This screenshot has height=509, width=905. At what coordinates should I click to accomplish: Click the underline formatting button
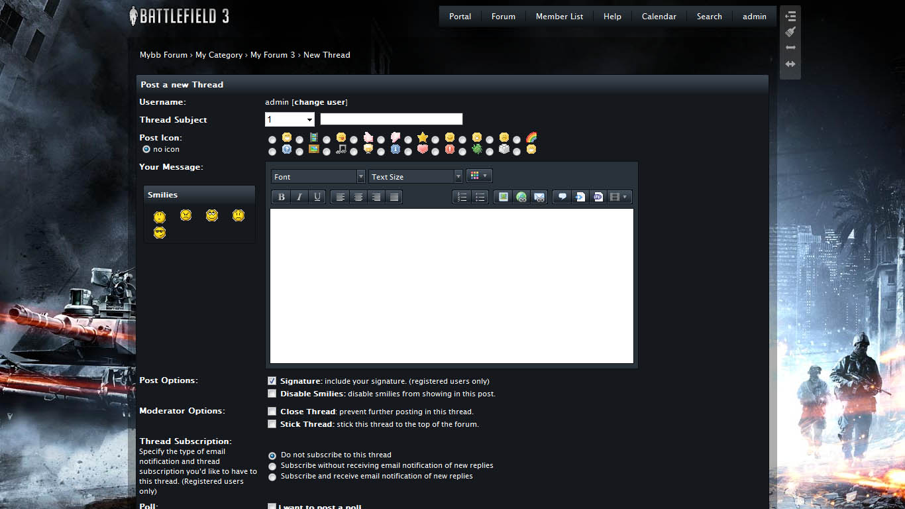pyautogui.click(x=317, y=197)
